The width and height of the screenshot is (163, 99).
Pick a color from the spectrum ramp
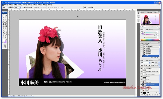(x=150, y=40)
